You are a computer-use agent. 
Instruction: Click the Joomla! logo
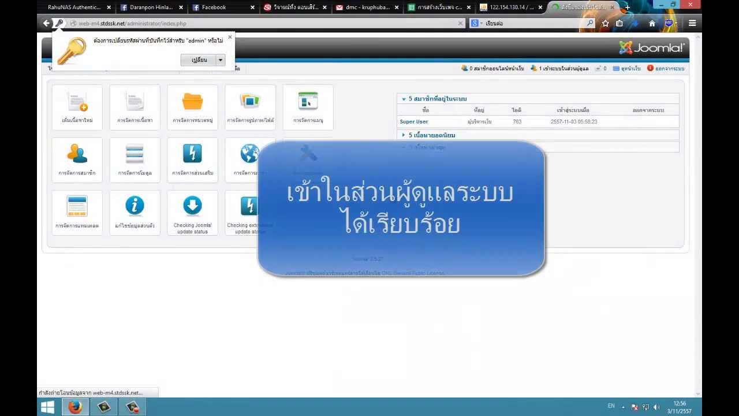651,47
